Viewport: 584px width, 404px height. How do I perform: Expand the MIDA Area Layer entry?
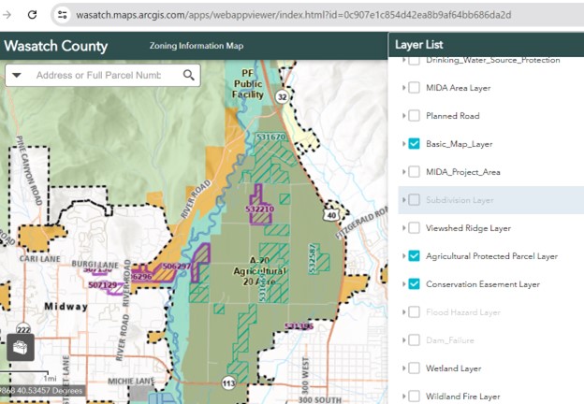pyautogui.click(x=403, y=88)
